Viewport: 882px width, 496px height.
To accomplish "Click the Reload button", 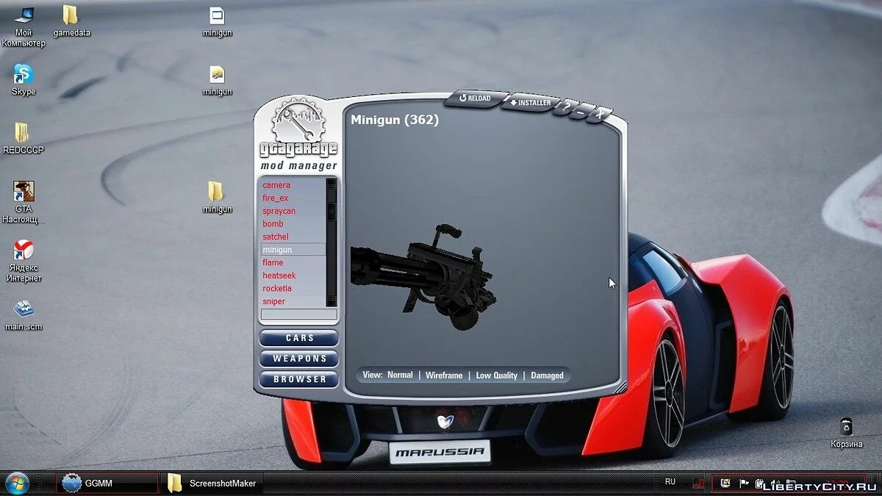I will click(476, 98).
